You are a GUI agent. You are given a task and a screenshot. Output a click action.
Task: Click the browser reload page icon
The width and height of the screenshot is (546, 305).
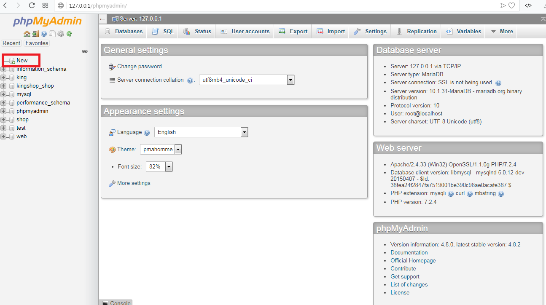(x=32, y=5)
